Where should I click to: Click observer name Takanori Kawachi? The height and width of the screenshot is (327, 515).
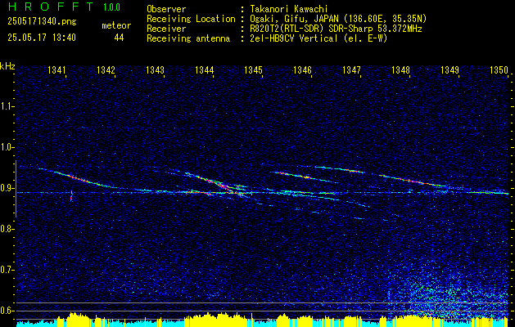pyautogui.click(x=289, y=9)
